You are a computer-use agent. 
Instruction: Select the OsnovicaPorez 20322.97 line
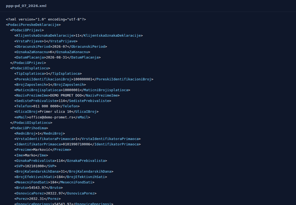coord(55,193)
